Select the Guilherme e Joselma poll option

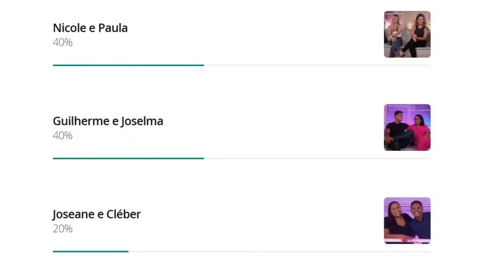108,121
